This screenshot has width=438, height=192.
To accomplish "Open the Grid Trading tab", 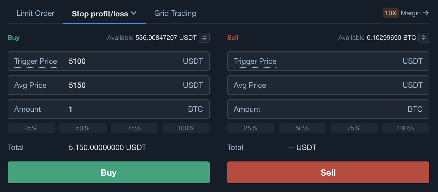I will click(175, 13).
